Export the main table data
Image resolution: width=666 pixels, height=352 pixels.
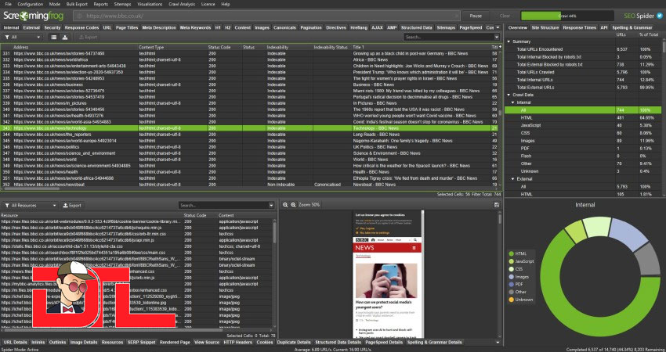[x=88, y=38]
